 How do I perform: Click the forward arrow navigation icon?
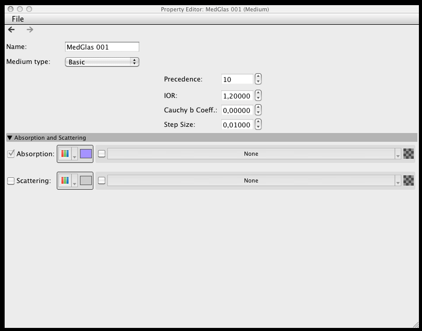(30, 30)
